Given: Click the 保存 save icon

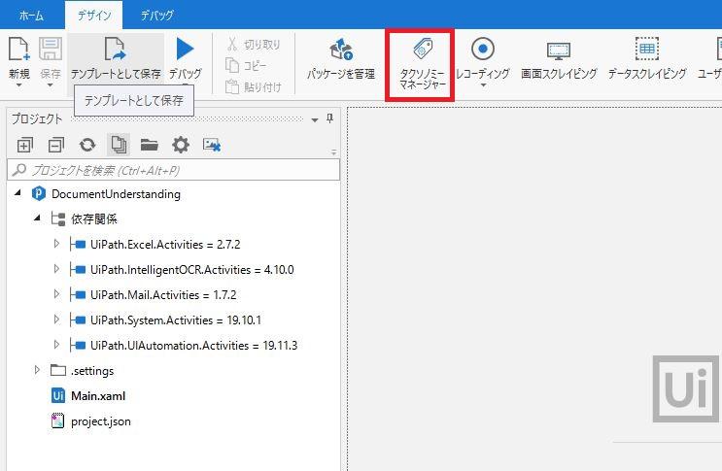Looking at the screenshot, I should coord(51,50).
